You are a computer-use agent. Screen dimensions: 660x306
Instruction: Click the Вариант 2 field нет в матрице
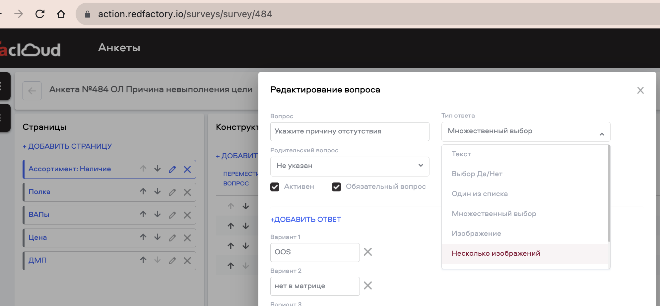(315, 286)
